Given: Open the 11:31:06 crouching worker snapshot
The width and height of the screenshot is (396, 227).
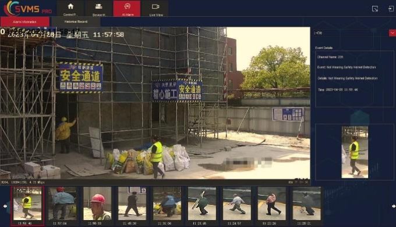Looking at the screenshot, I should (x=167, y=204).
